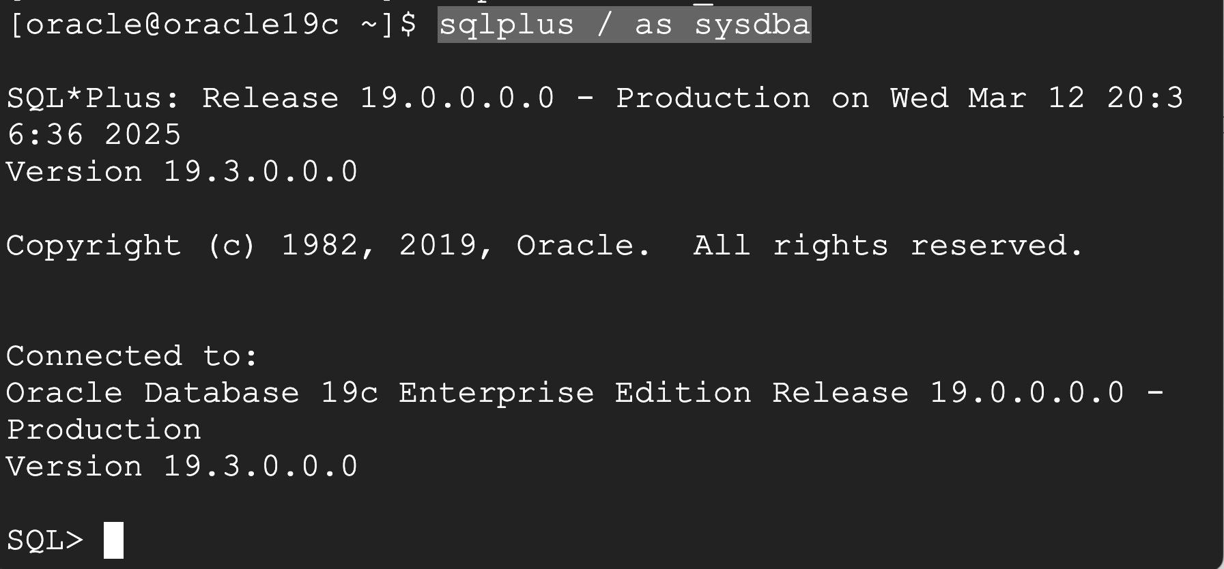Click the Connected to: line
The height and width of the screenshot is (569, 1224).
click(x=132, y=356)
